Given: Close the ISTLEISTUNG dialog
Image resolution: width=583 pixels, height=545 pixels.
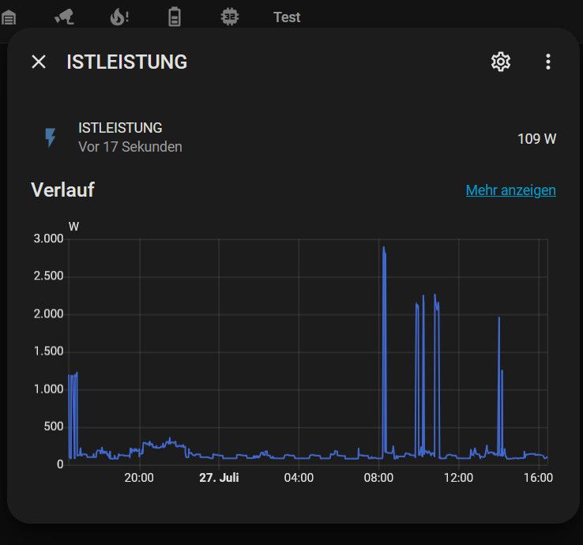Looking at the screenshot, I should tap(39, 62).
